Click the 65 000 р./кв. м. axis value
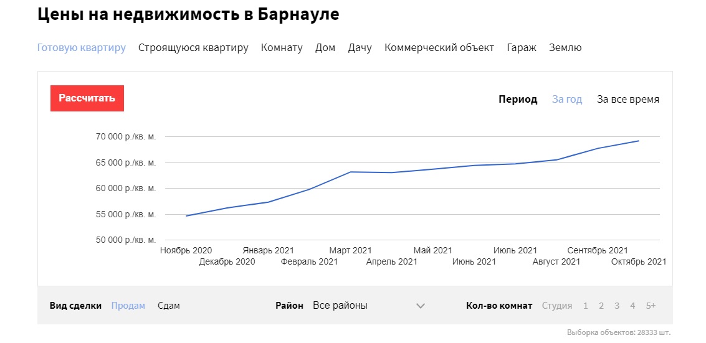 [126, 162]
